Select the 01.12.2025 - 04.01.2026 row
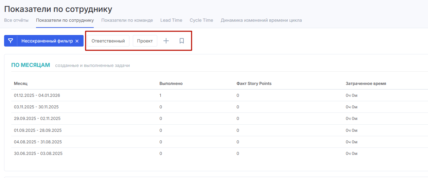This screenshot has height=178, width=428. [37, 95]
